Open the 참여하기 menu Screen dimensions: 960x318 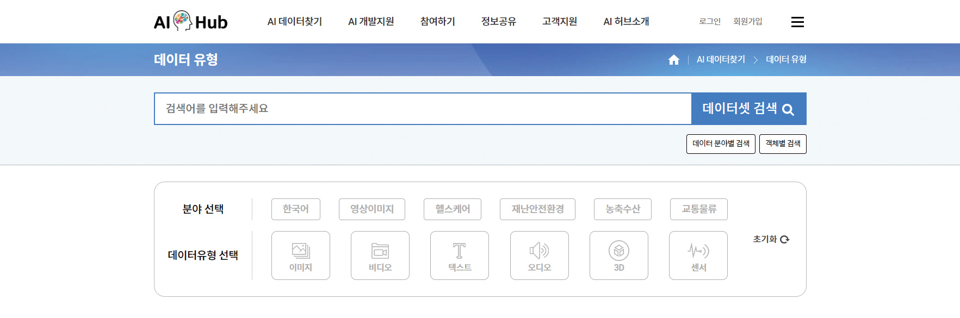pos(438,22)
